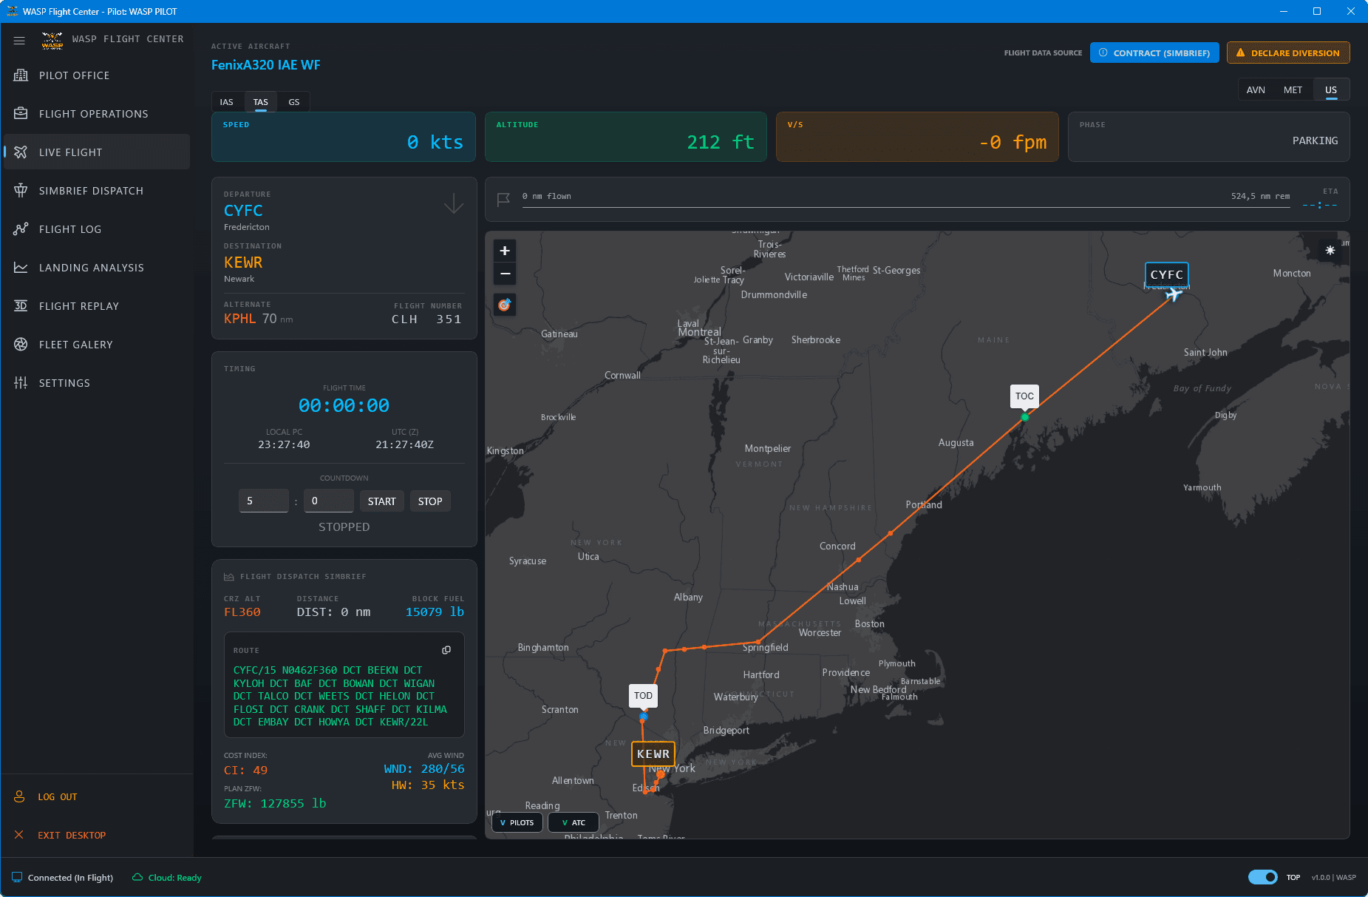Switch to the IAS speed tab
Viewport: 1368px width, 897px height.
click(x=227, y=102)
